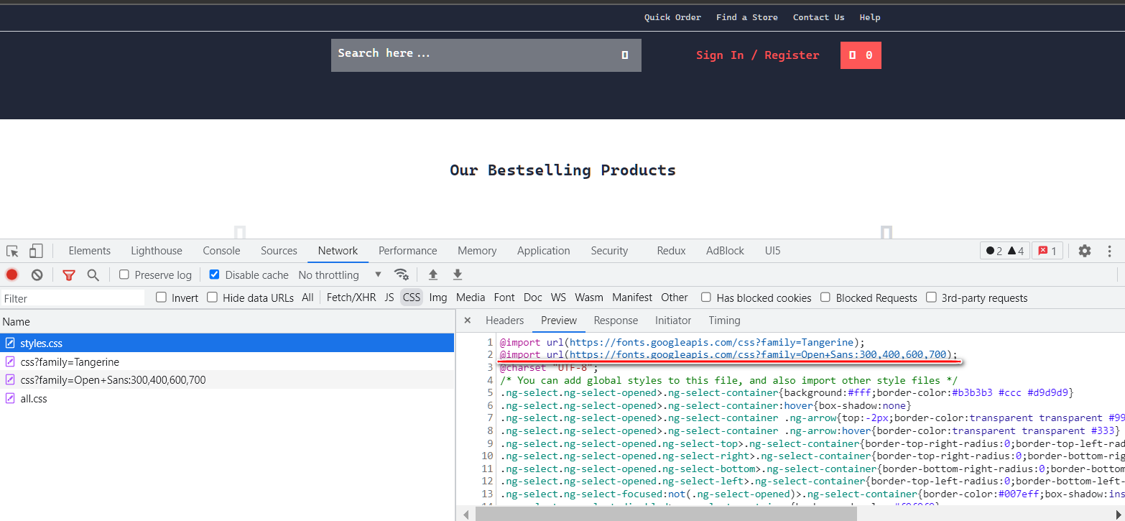Click the Sign In / Register link

756,55
